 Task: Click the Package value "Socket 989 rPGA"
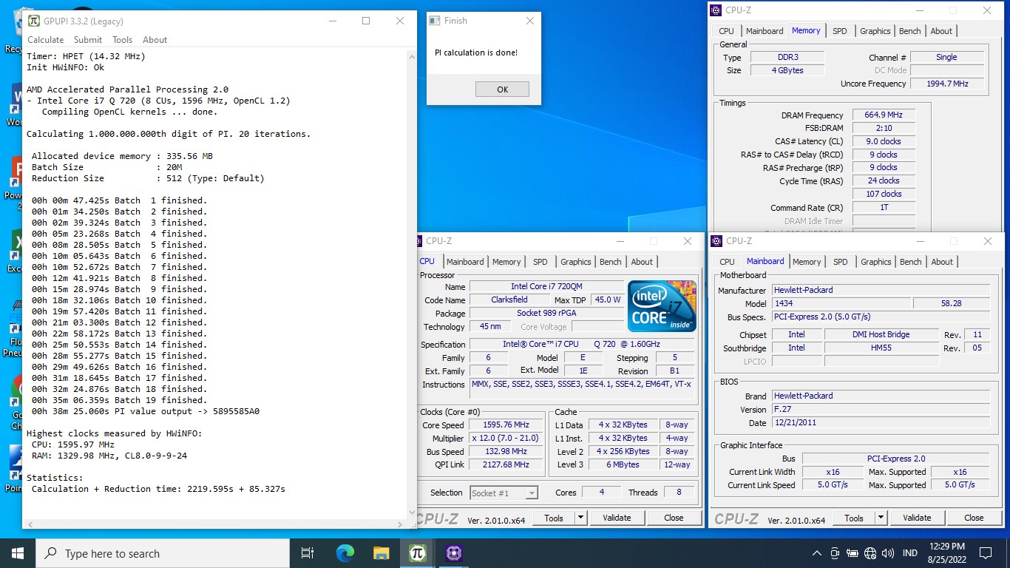[546, 314]
